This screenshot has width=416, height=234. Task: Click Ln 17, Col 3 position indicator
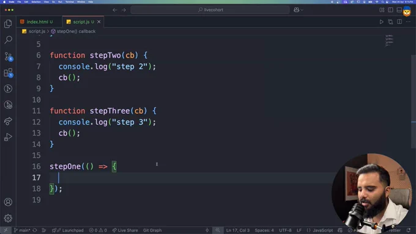pos(238,230)
